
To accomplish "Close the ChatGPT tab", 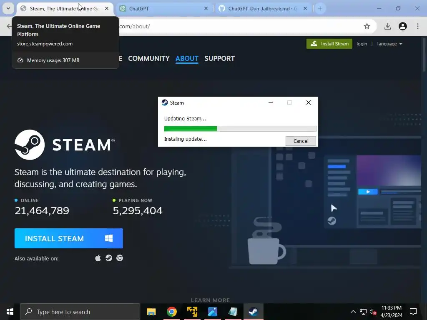I will [206, 8].
